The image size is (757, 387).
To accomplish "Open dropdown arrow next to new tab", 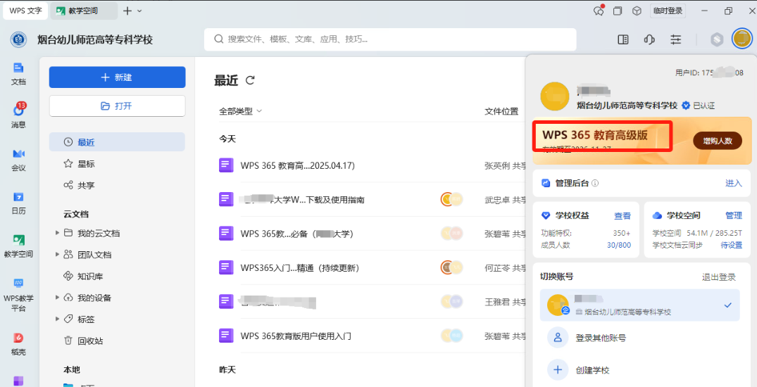I will pos(139,11).
